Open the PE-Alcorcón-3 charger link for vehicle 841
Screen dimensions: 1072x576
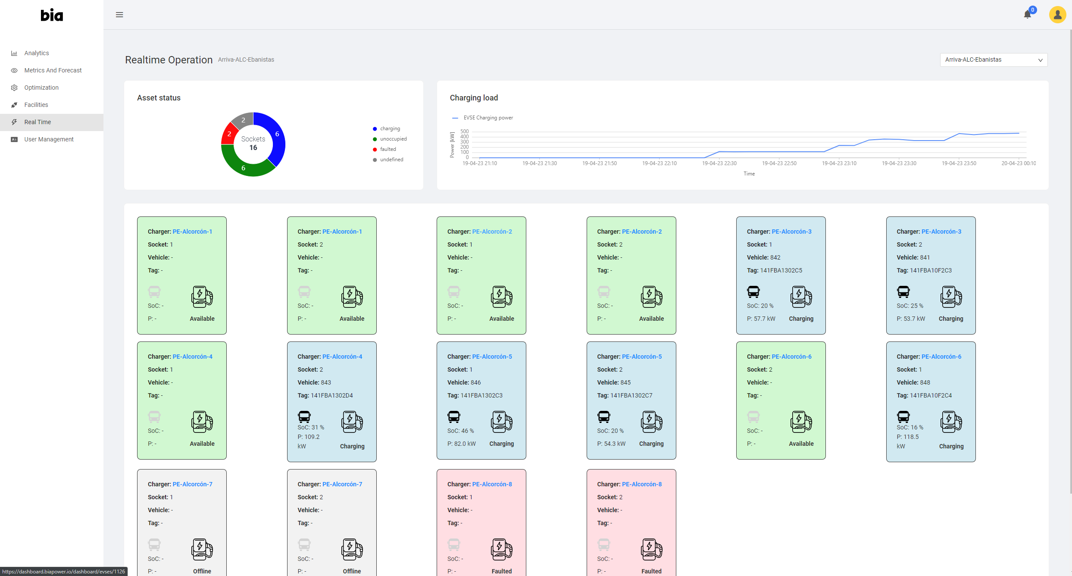click(x=941, y=232)
